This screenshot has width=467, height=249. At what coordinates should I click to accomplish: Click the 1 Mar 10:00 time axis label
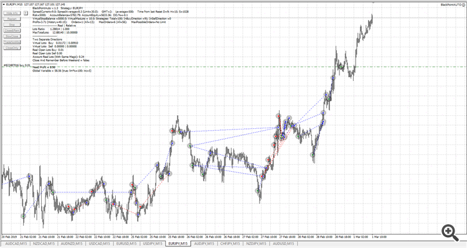point(379,237)
